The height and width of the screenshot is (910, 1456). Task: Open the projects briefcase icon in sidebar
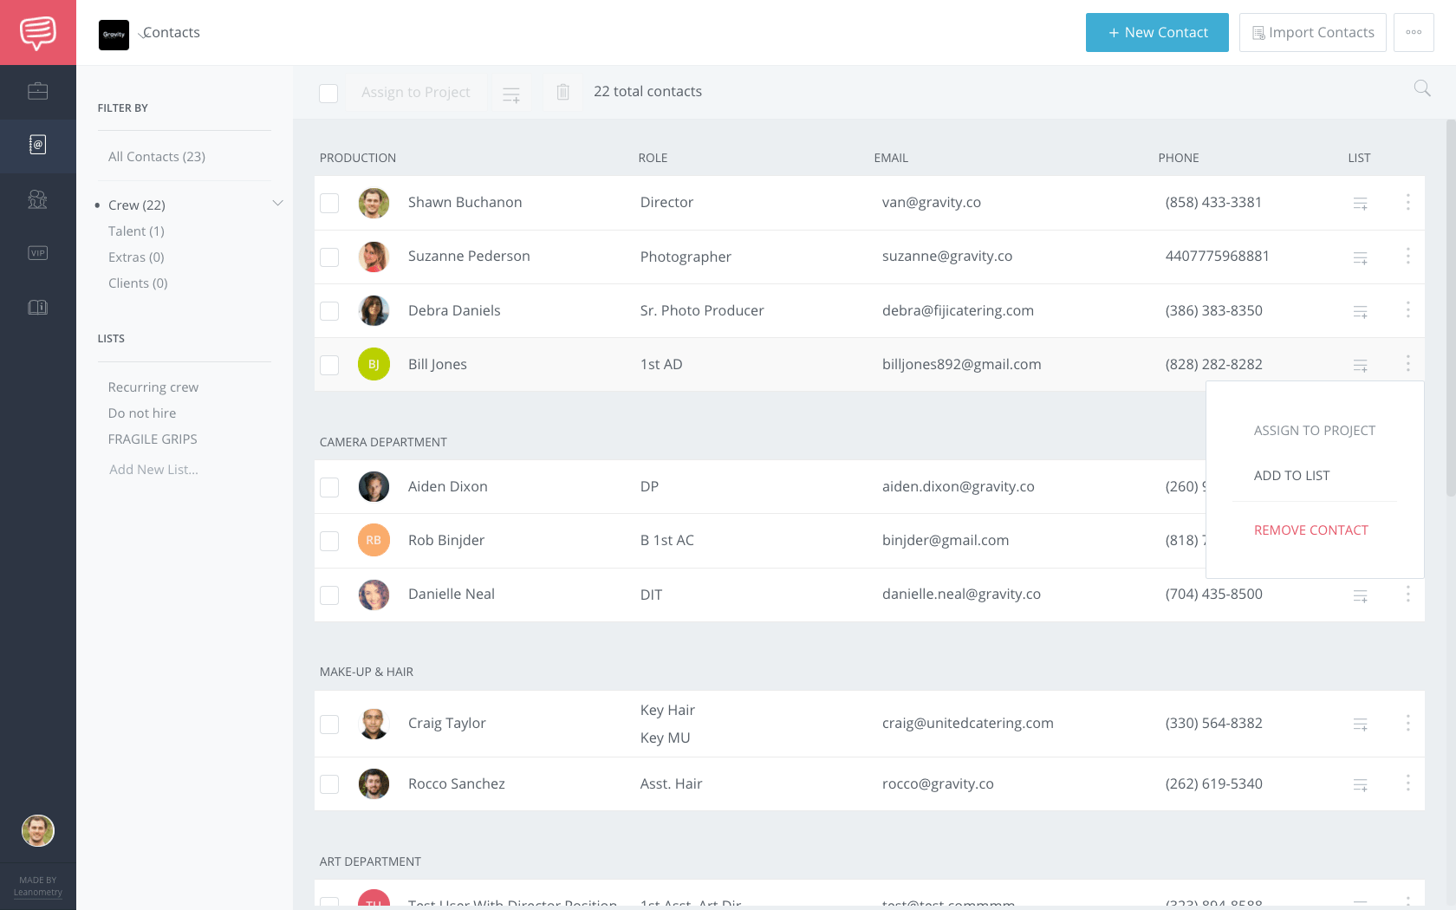[38, 91]
